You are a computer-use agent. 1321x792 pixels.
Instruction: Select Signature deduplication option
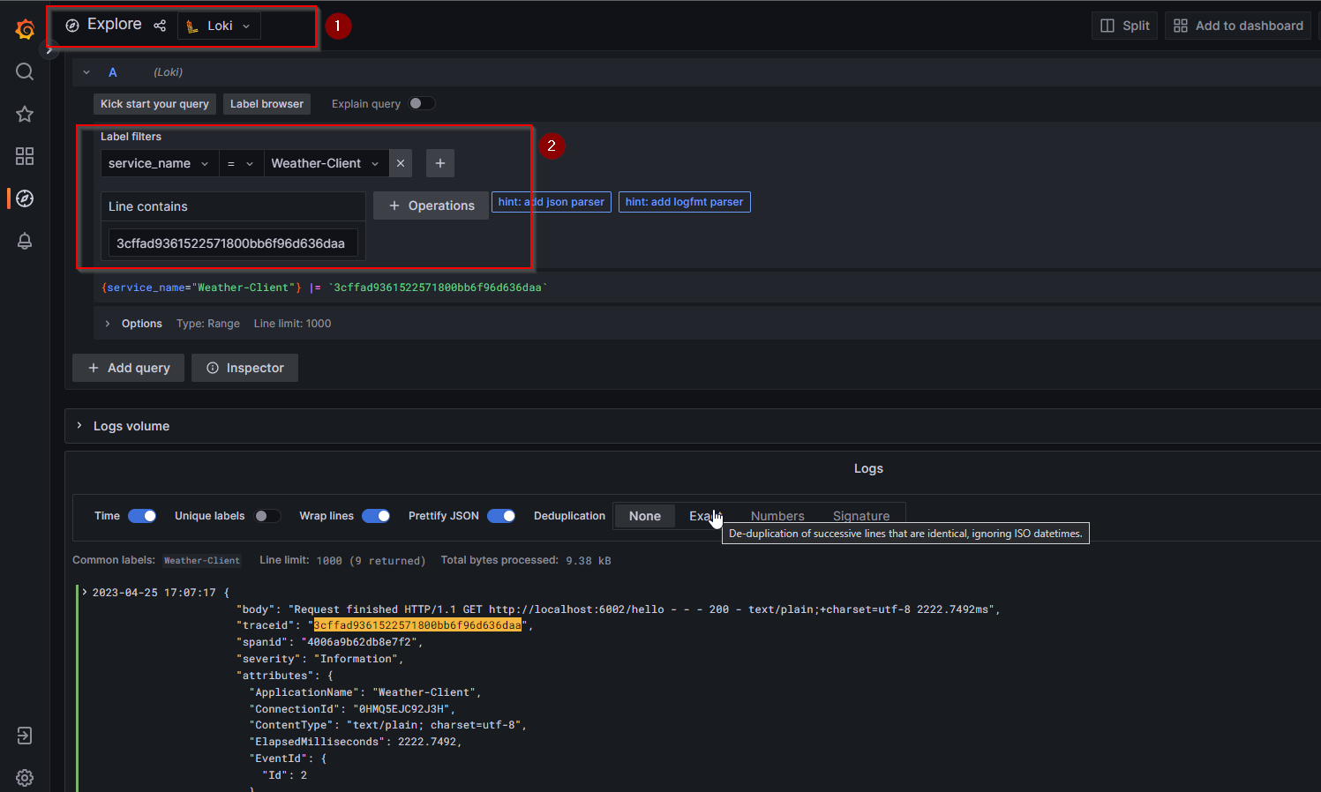pyautogui.click(x=861, y=516)
